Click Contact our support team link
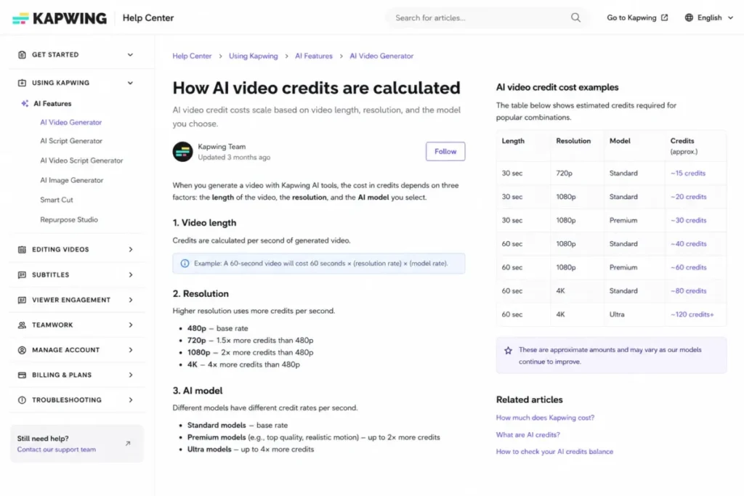The image size is (744, 496). click(57, 450)
